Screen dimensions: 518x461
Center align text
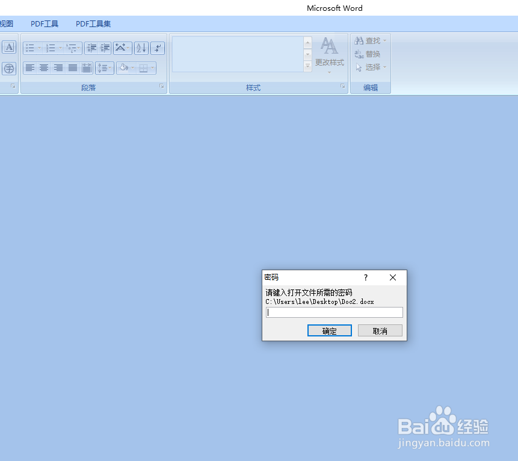[44, 68]
